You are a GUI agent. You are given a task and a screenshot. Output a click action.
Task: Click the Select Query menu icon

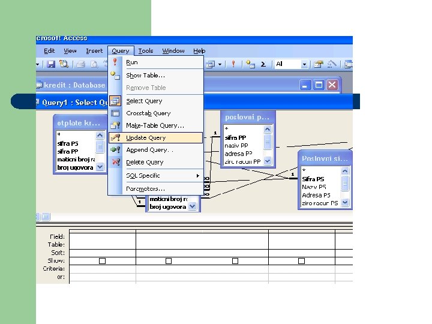point(115,101)
